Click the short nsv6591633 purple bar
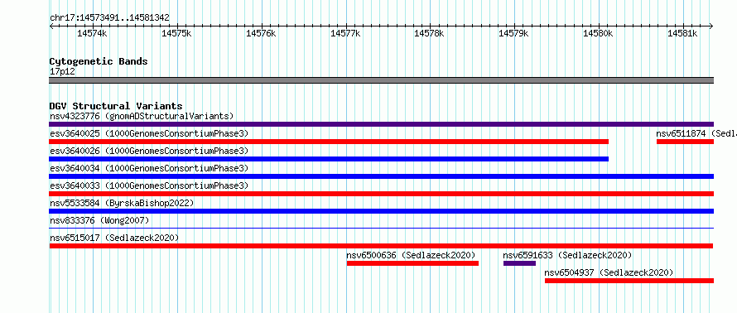The height and width of the screenshot is (313, 737). [519, 263]
